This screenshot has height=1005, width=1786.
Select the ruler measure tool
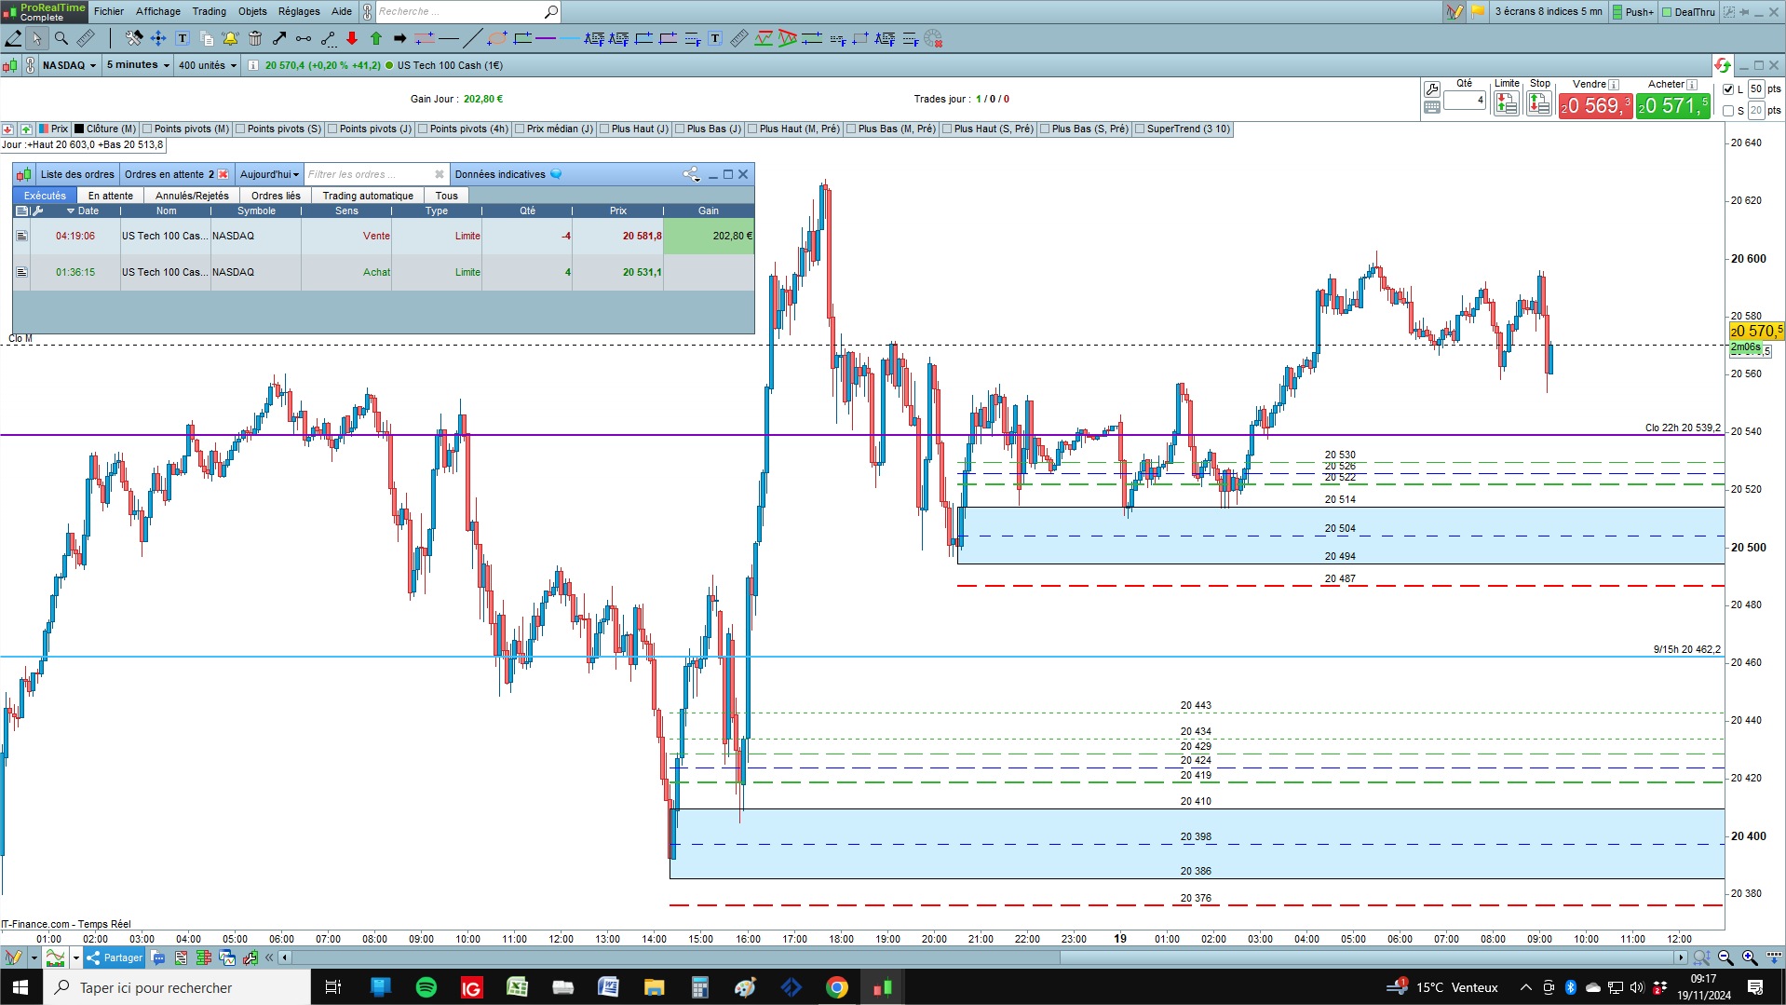tap(86, 38)
